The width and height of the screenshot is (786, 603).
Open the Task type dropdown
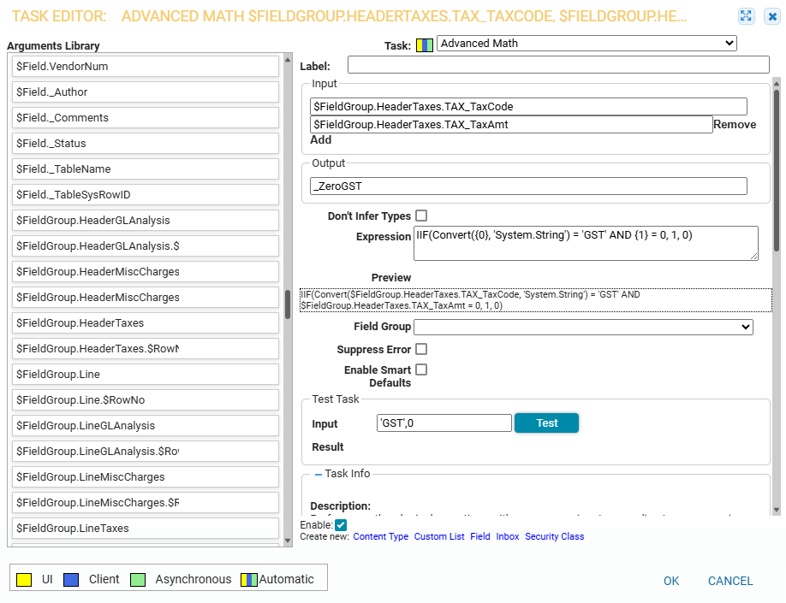click(587, 43)
